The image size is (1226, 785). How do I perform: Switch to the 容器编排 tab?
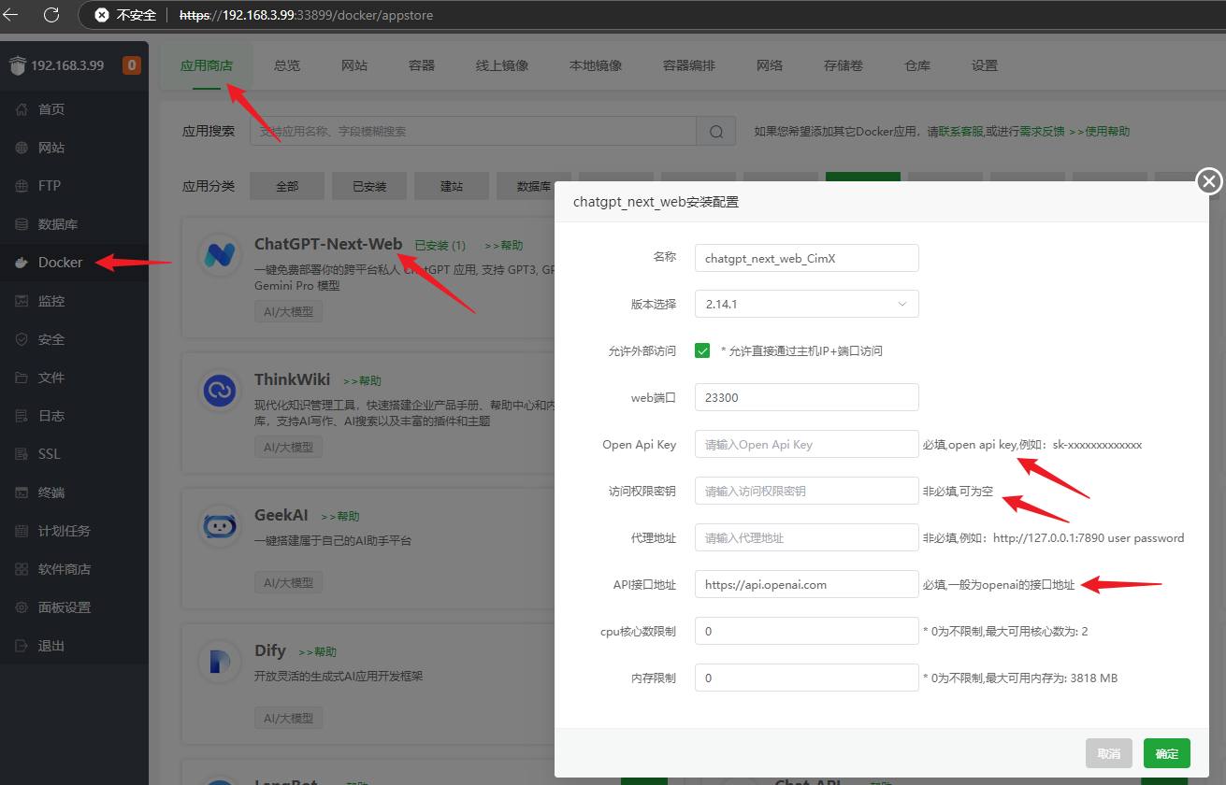coord(688,65)
